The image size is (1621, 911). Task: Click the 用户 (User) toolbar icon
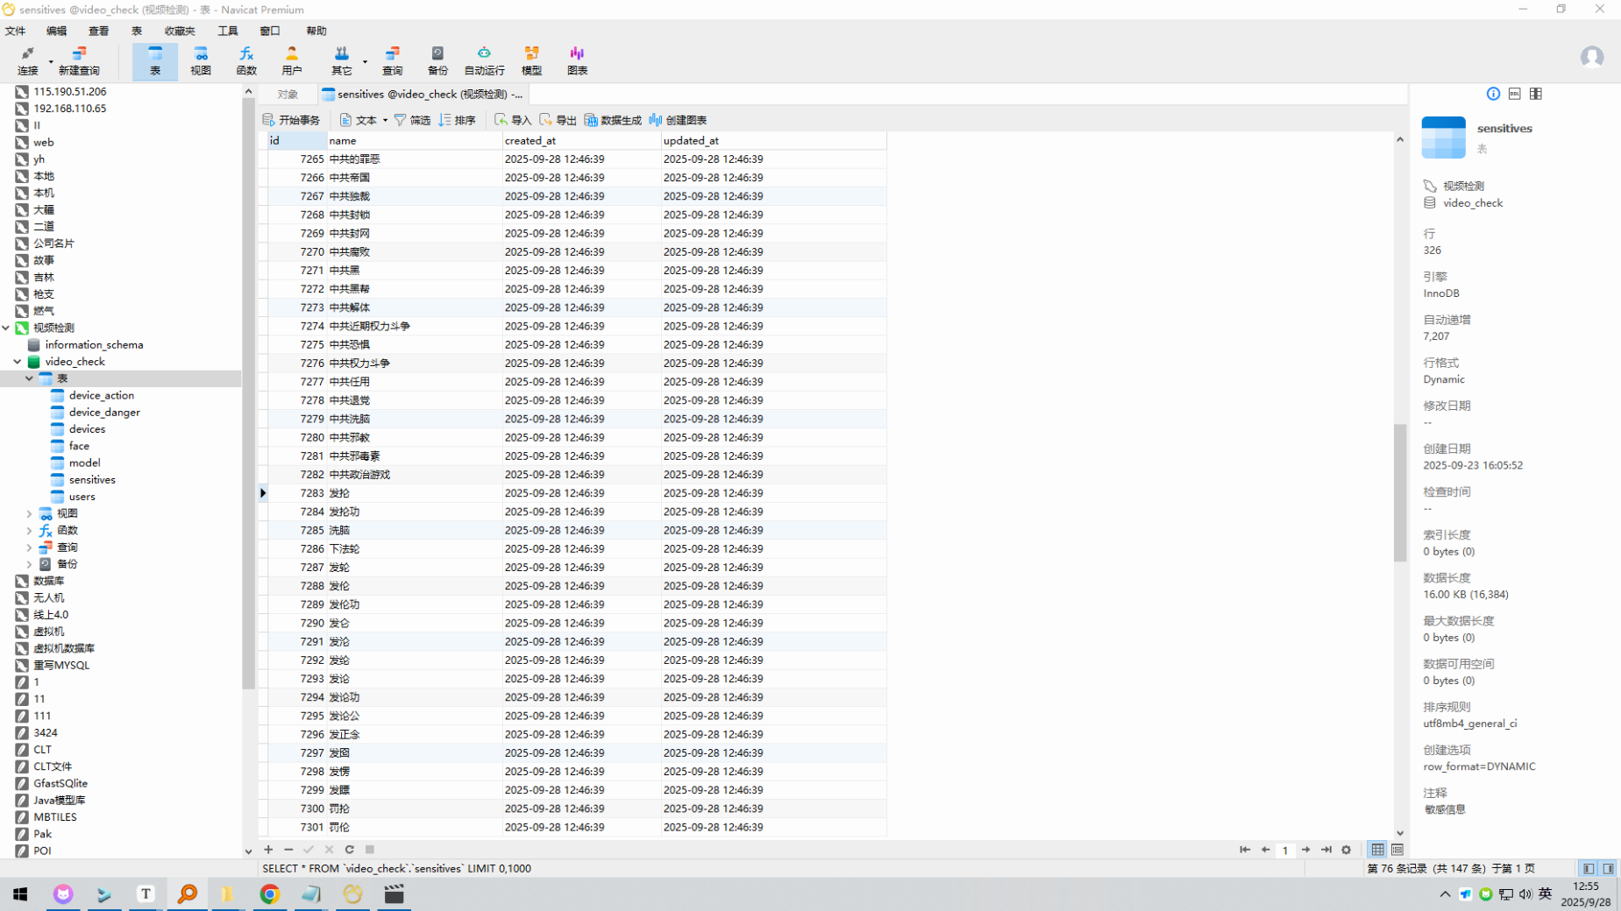click(292, 60)
